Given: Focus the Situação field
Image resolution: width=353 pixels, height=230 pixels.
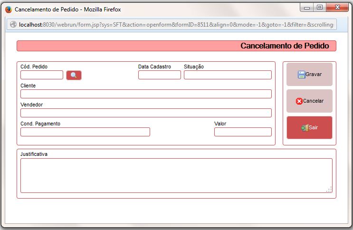Looking at the screenshot, I should 228,75.
